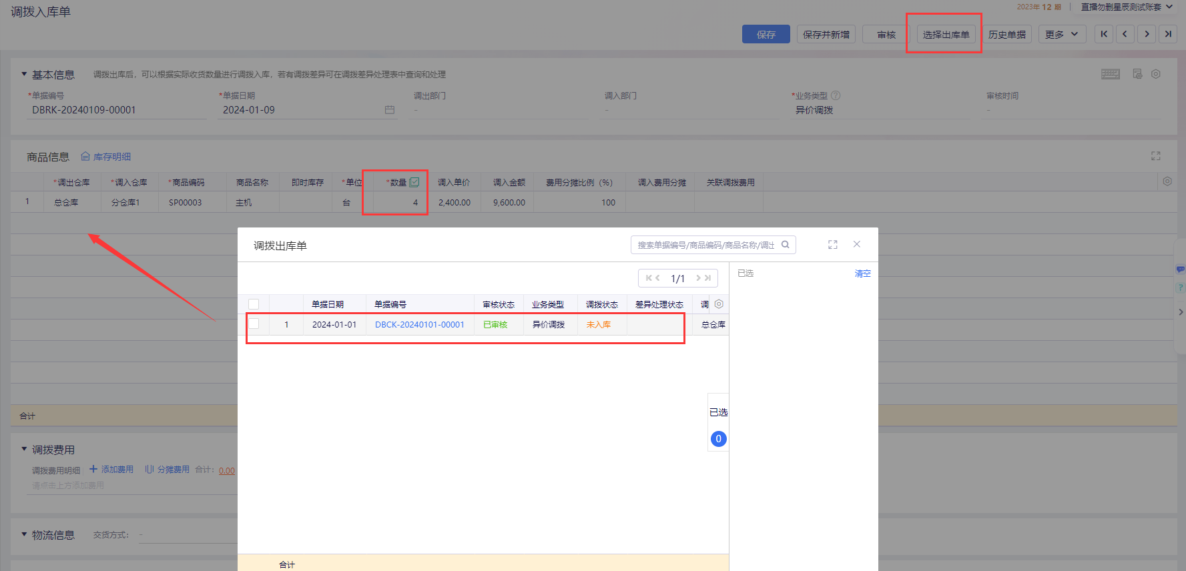Open hexagon settings icon in 基本信息
Viewport: 1186px width, 571px height.
click(1156, 74)
